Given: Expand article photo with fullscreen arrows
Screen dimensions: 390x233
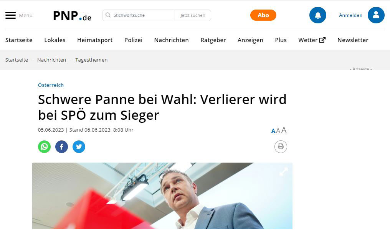Looking at the screenshot, I should coord(284,171).
